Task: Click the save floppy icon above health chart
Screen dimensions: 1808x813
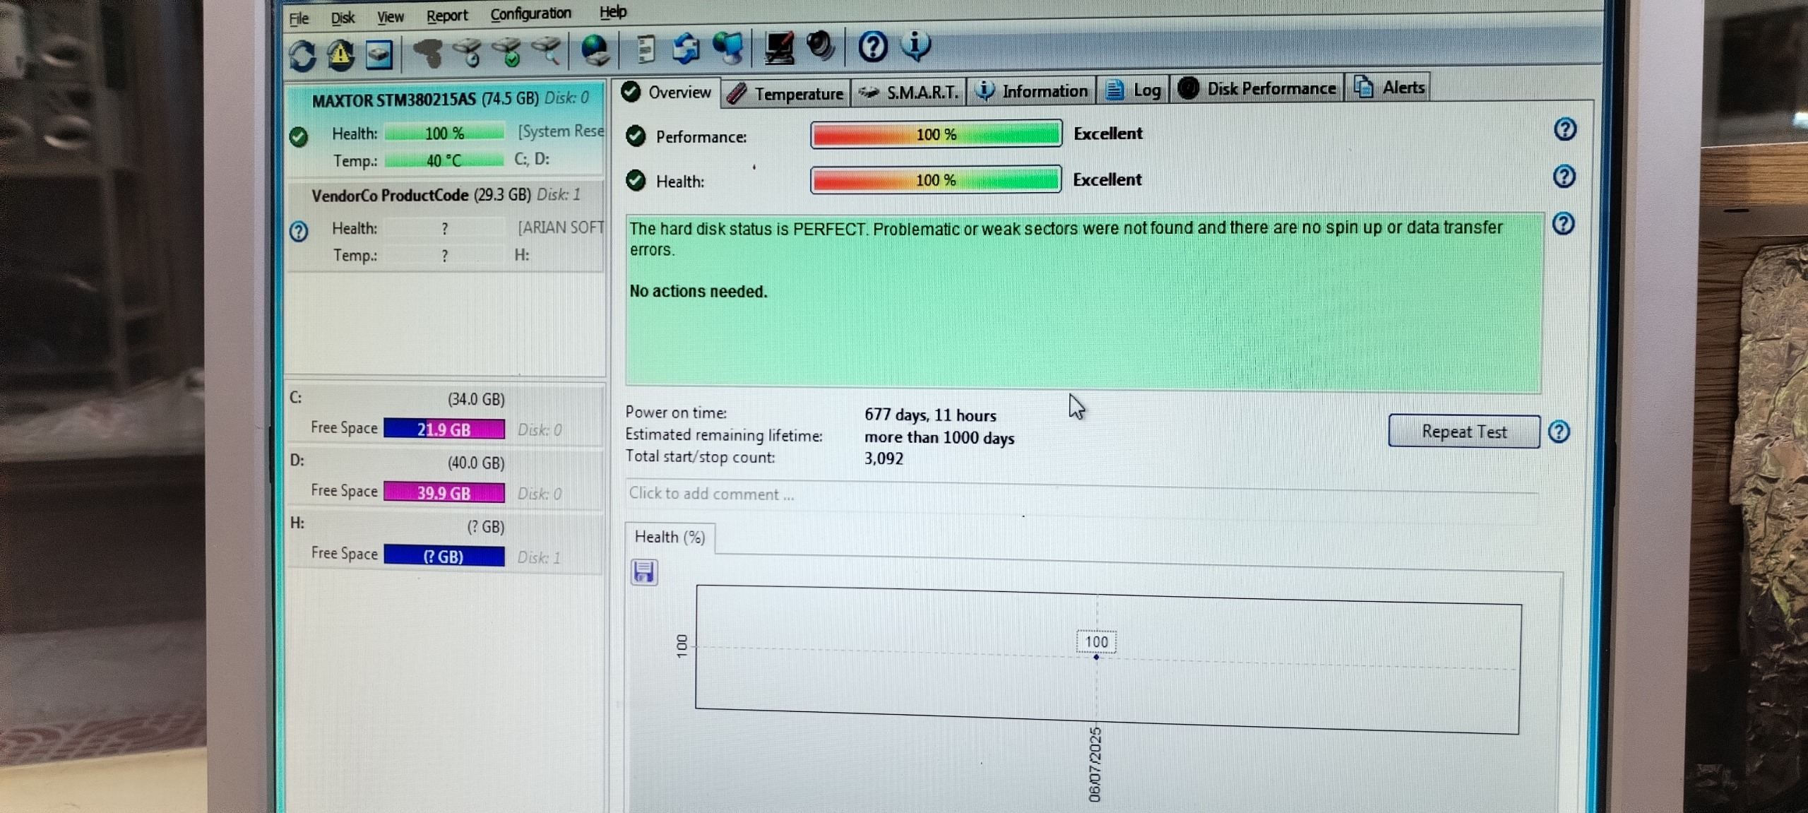Action: (643, 571)
